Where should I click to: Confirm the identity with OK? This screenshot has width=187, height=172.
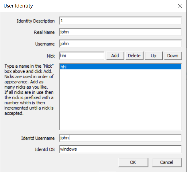pyautogui.click(x=133, y=162)
